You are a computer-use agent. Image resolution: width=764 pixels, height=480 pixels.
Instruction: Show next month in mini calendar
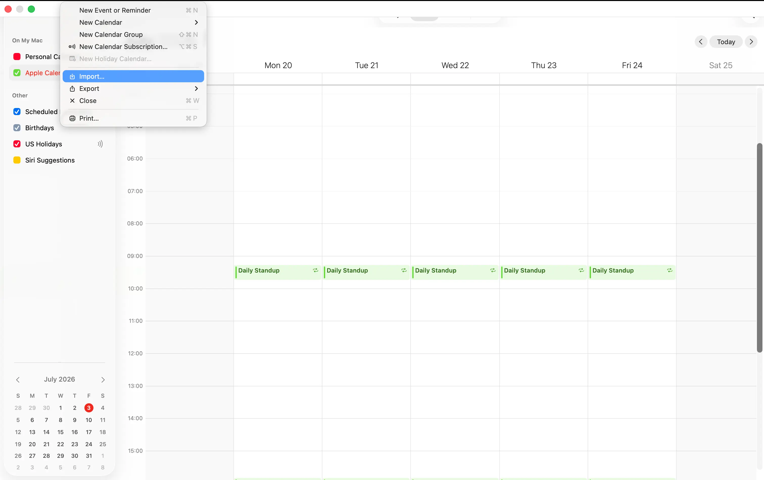click(103, 380)
